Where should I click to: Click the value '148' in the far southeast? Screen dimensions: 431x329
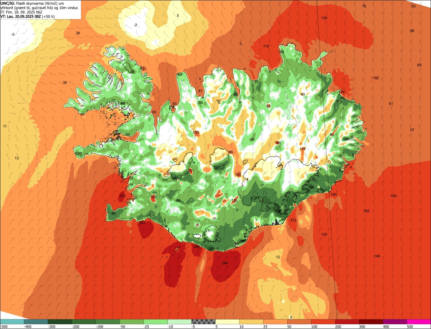tap(377, 256)
